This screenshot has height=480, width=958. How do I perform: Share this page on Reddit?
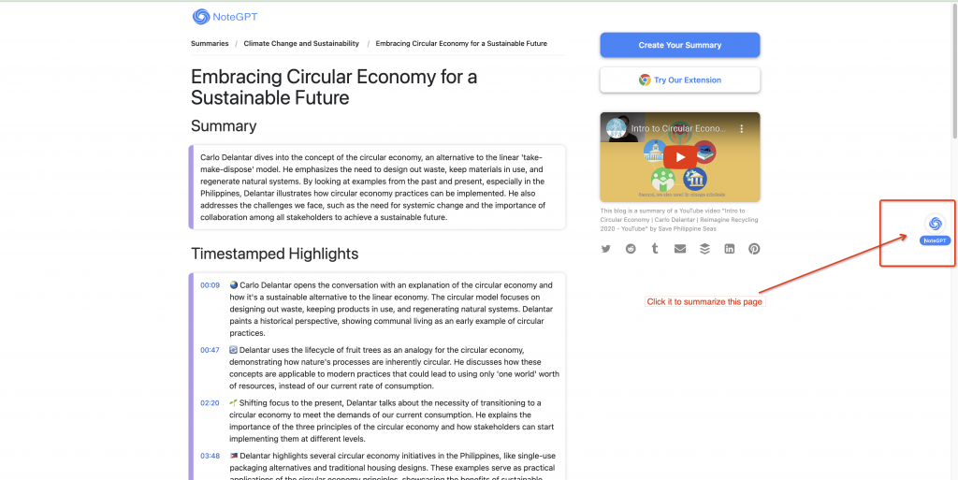point(631,249)
